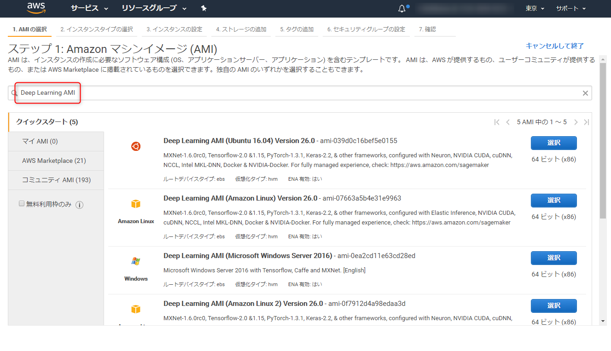Open the blurred account name menu
Image resolution: width=611 pixels, height=351 pixels.
(x=465, y=8)
